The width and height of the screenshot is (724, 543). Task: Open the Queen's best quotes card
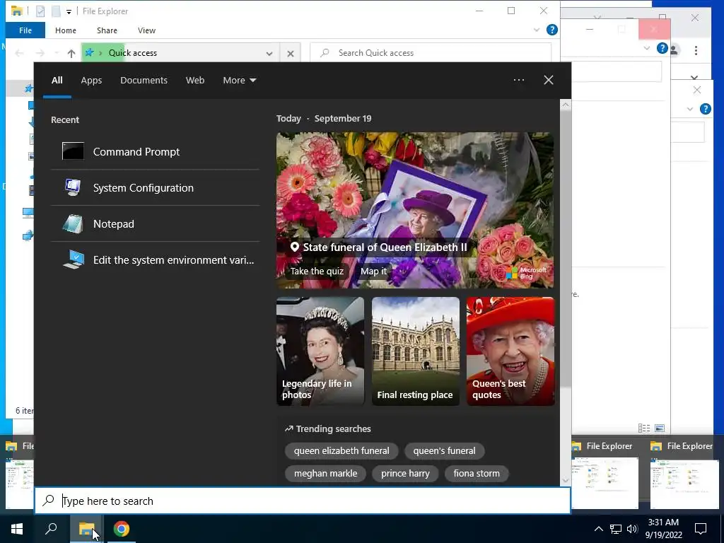[x=510, y=351]
